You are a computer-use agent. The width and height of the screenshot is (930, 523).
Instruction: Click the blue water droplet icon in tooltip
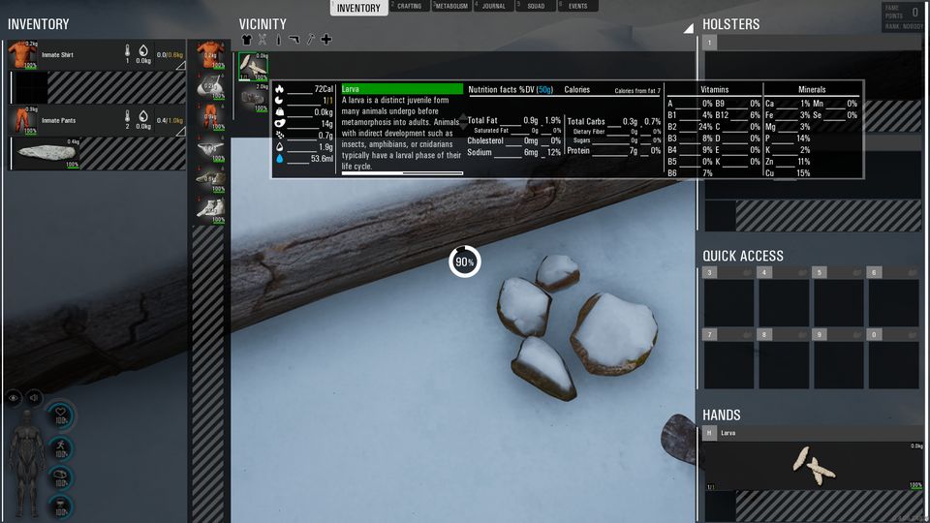click(x=279, y=158)
